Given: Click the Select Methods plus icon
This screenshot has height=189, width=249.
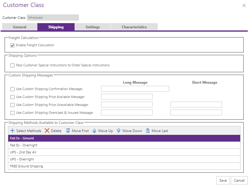Looking at the screenshot, I should tap(12, 131).
